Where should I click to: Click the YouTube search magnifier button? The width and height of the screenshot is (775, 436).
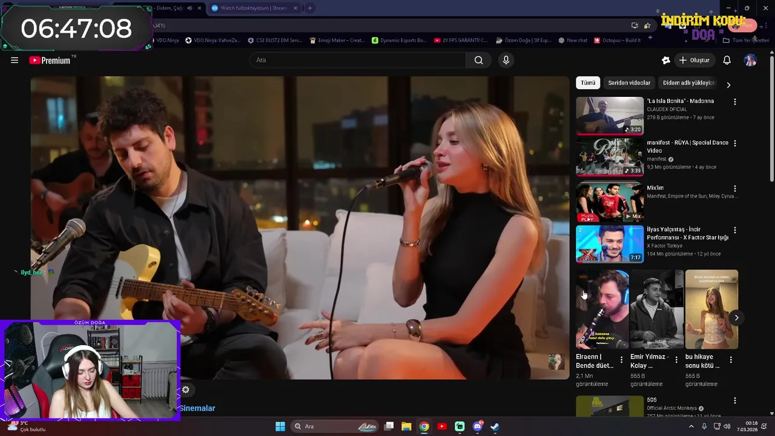(x=478, y=60)
